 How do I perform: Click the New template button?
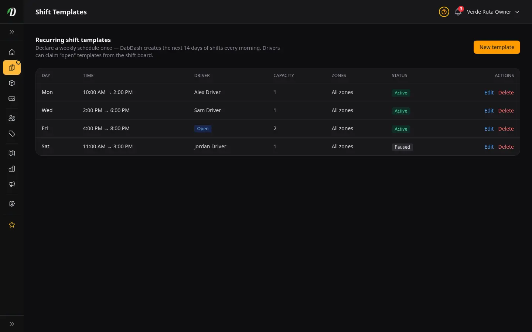[497, 47]
